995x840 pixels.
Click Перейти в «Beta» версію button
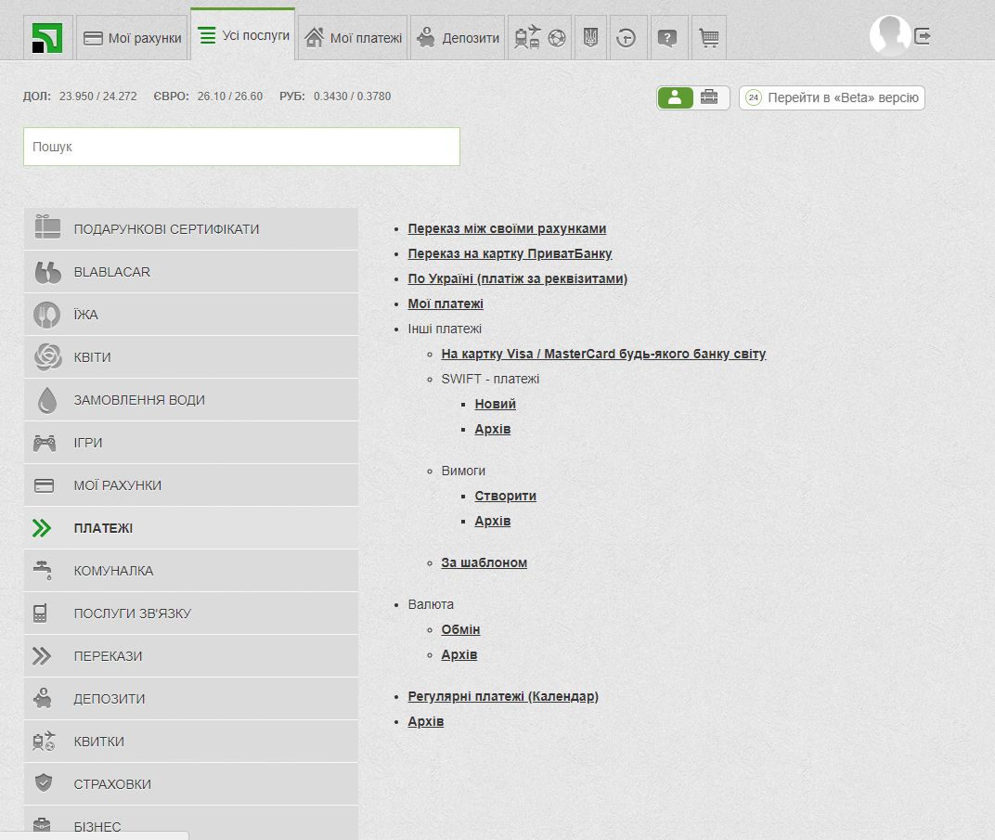pyautogui.click(x=832, y=97)
